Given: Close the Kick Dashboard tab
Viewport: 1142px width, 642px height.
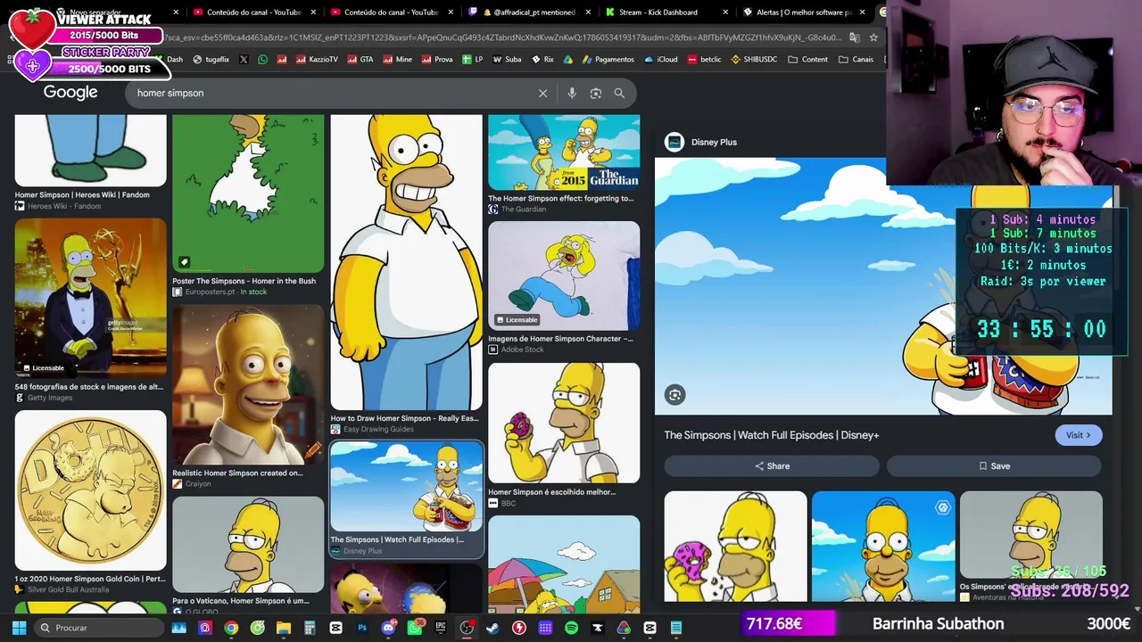Looking at the screenshot, I should (x=725, y=12).
